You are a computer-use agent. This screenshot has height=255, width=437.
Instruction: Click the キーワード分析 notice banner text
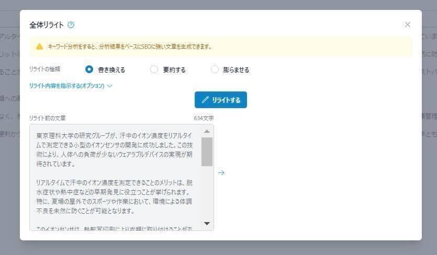point(130,47)
